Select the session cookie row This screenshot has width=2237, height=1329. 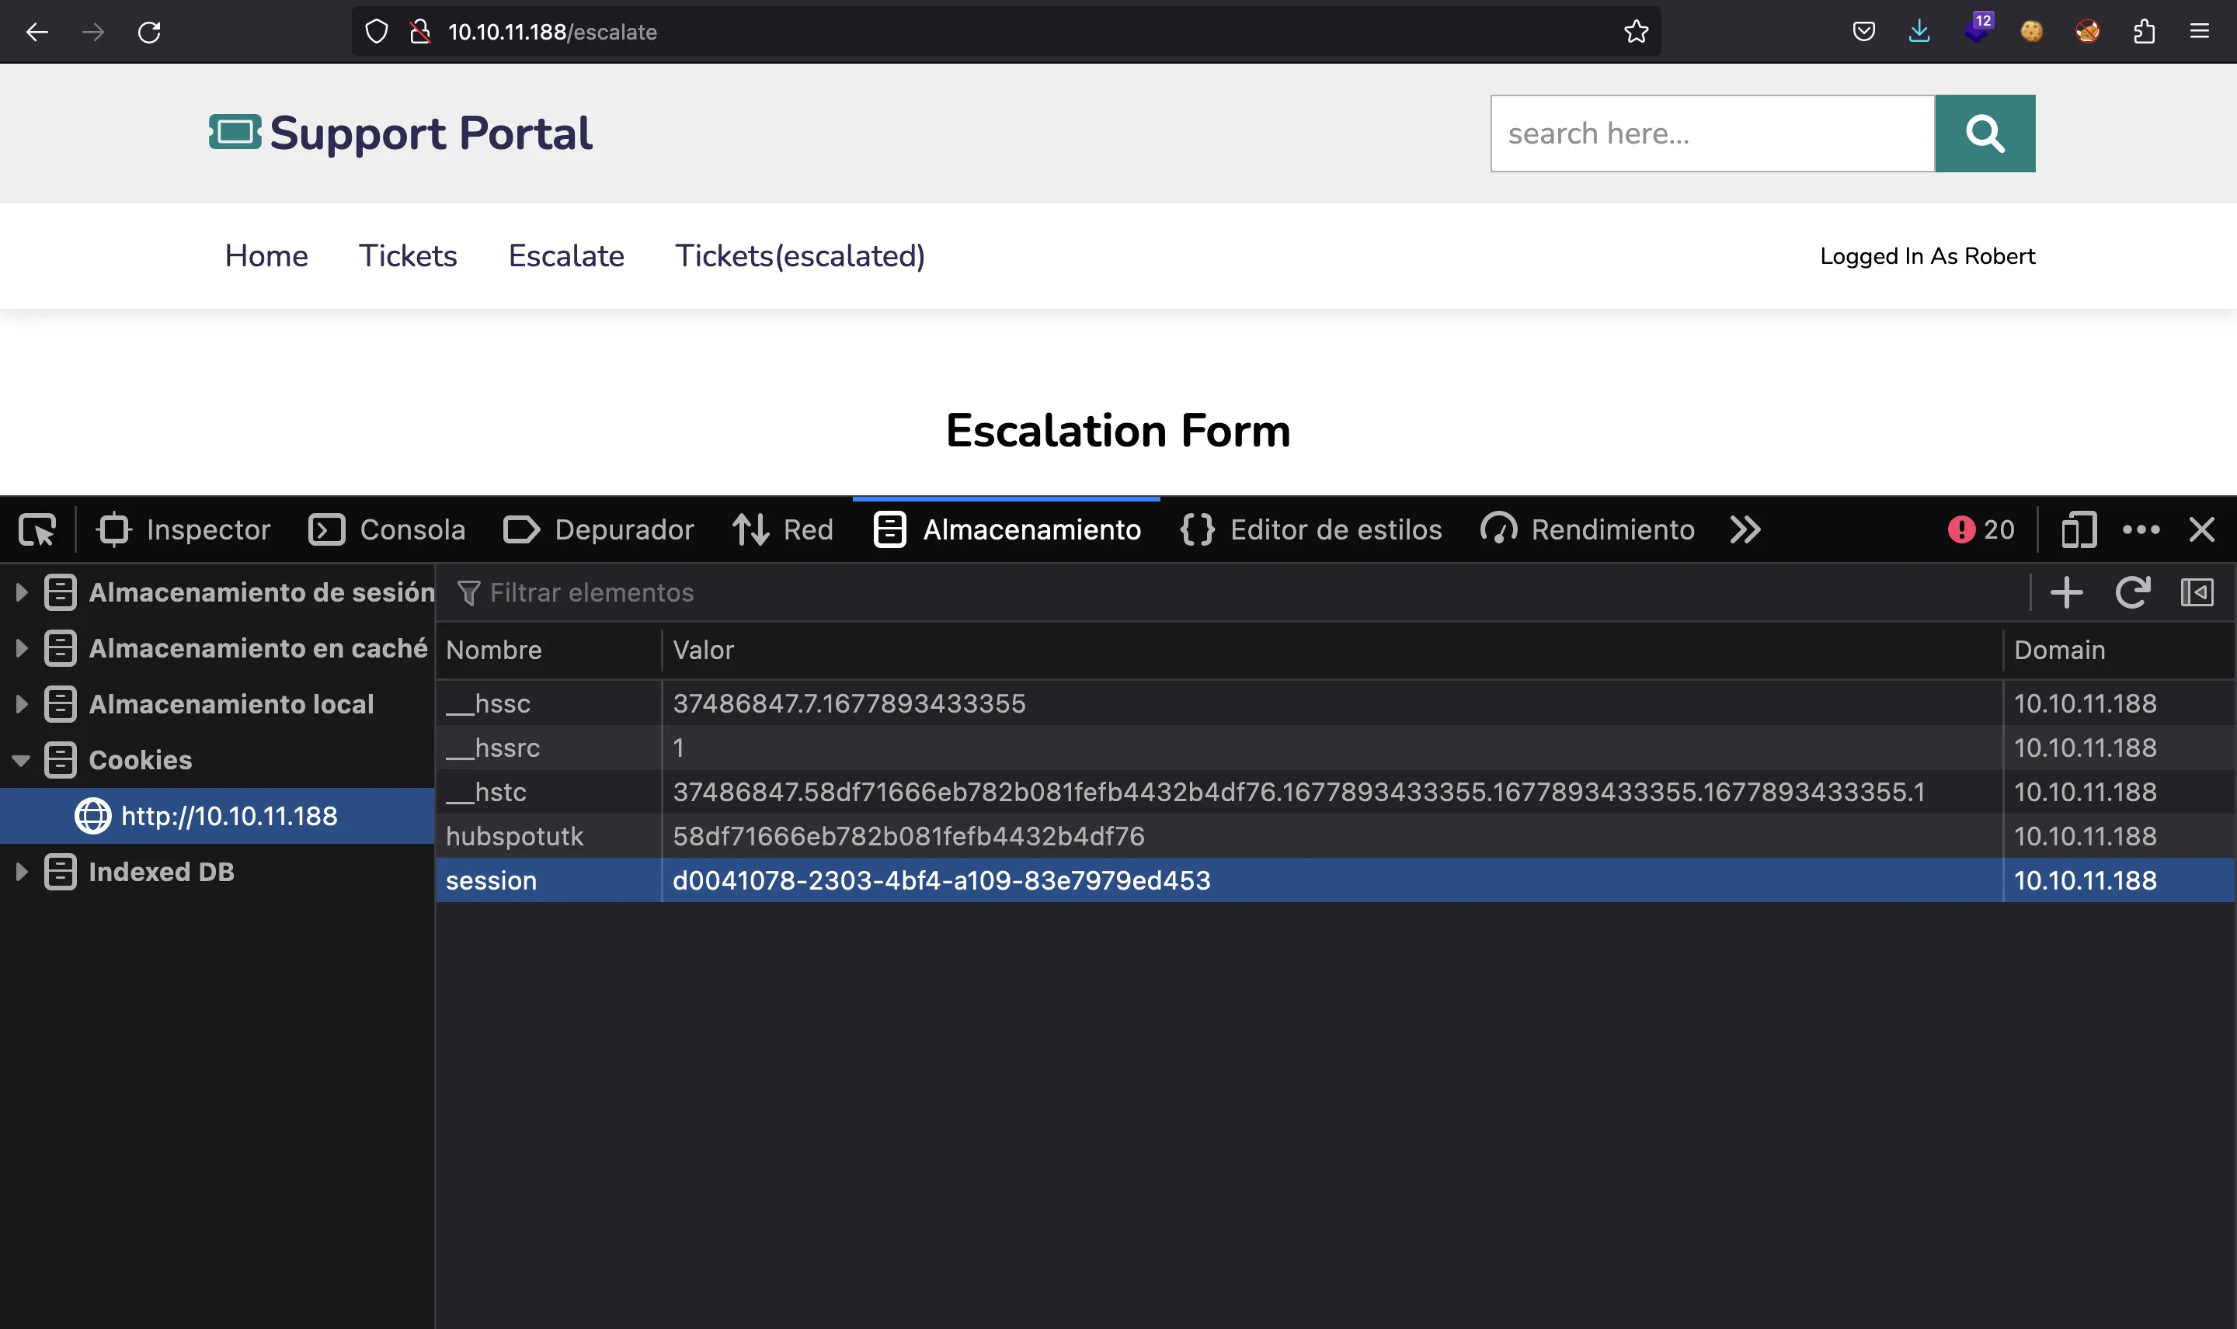point(941,880)
